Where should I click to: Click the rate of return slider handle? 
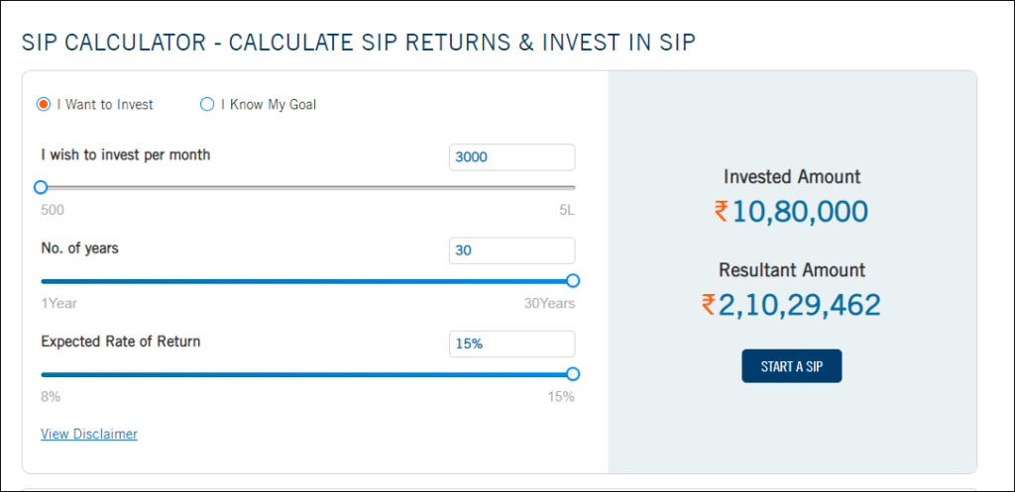click(x=573, y=373)
